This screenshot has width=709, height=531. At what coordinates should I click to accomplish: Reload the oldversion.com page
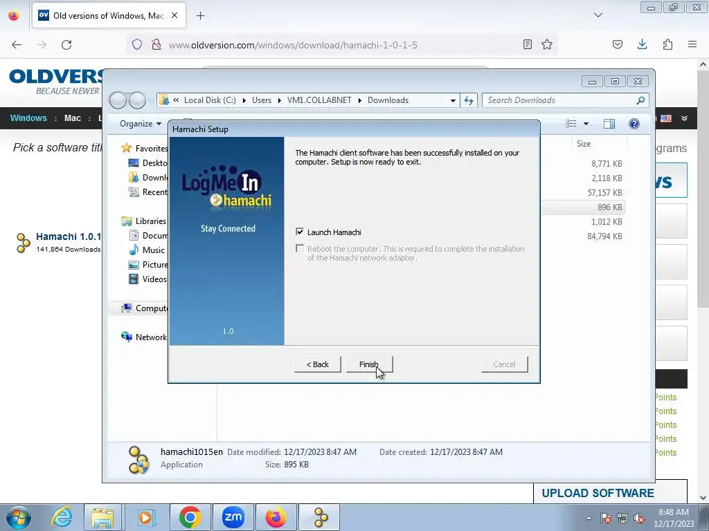[x=66, y=45]
